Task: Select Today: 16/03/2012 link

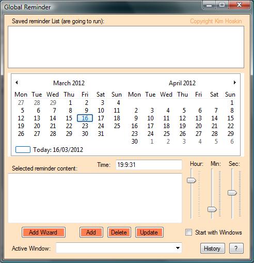Action: (58, 150)
